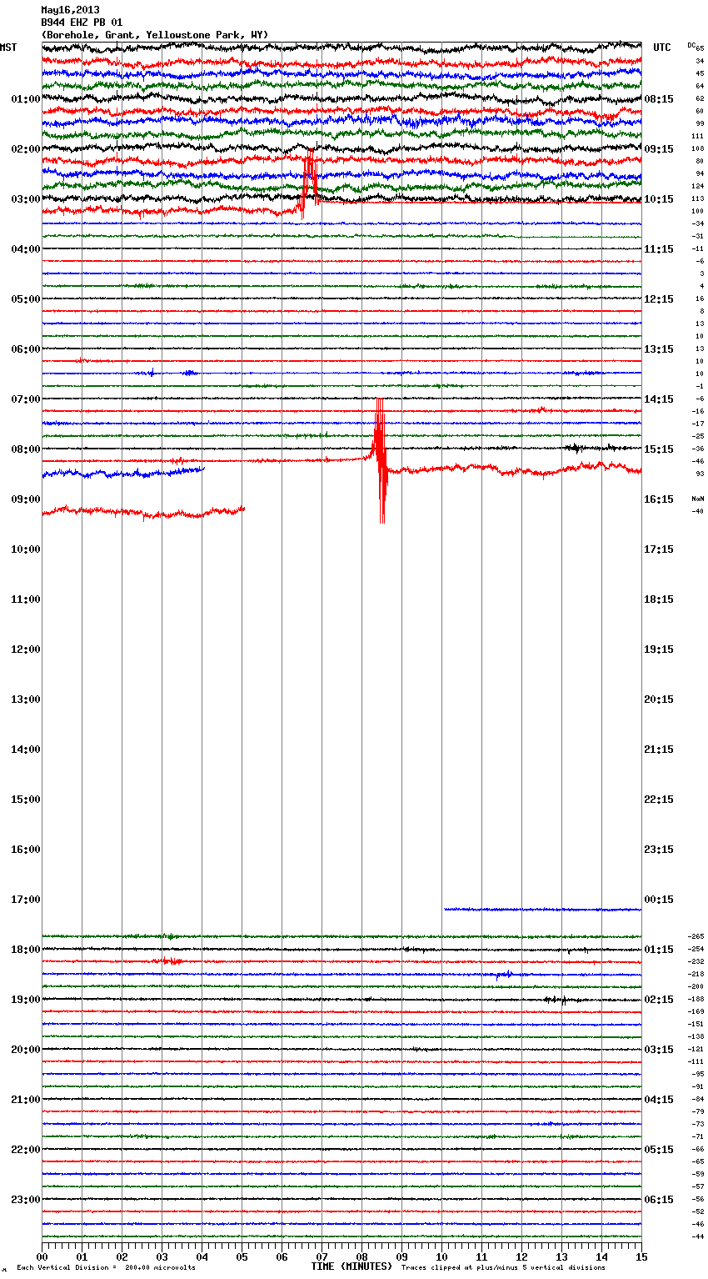
Task: Select the 09:00 MST time label
Action: tap(25, 499)
